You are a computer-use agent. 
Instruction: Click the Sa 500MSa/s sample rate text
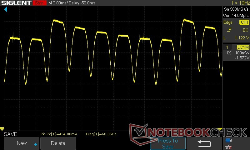(236, 9)
